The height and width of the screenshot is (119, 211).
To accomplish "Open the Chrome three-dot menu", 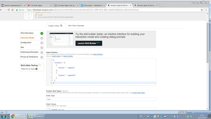I will point(206,10).
